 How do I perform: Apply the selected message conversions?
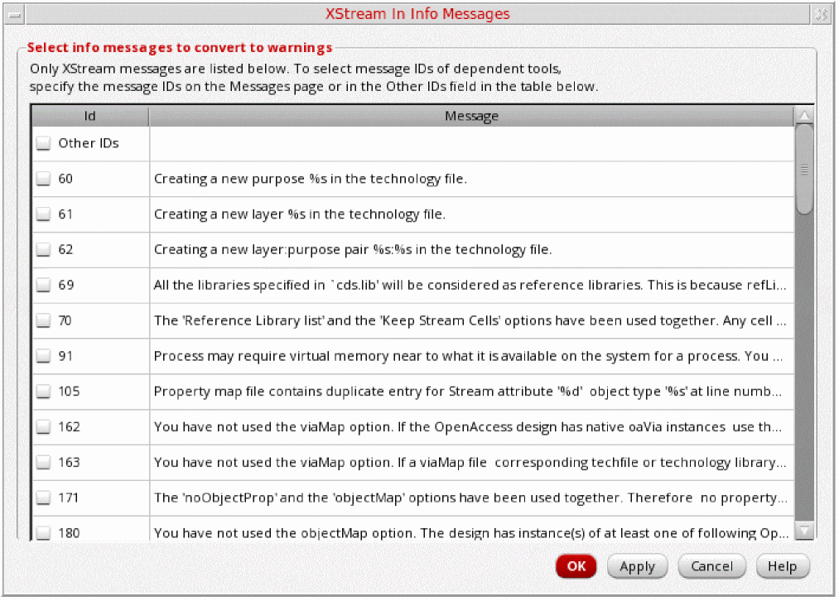(637, 566)
